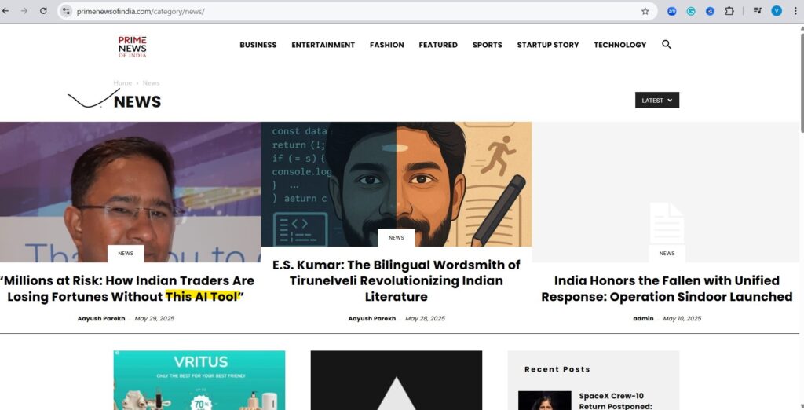Viewport: 804px width, 410px height.
Task: Open the Business menu item
Action: [258, 45]
